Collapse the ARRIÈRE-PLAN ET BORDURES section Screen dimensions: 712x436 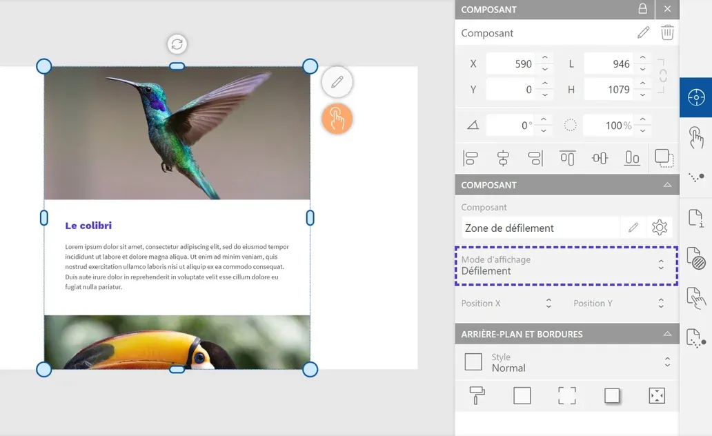click(666, 334)
